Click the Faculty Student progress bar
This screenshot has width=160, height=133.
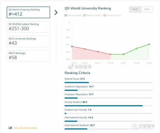pos(109,106)
